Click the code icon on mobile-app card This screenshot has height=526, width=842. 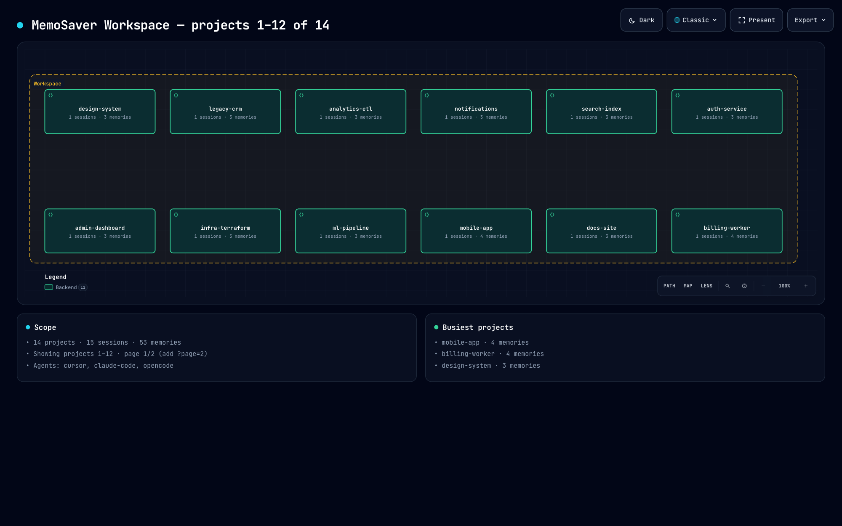(x=427, y=215)
